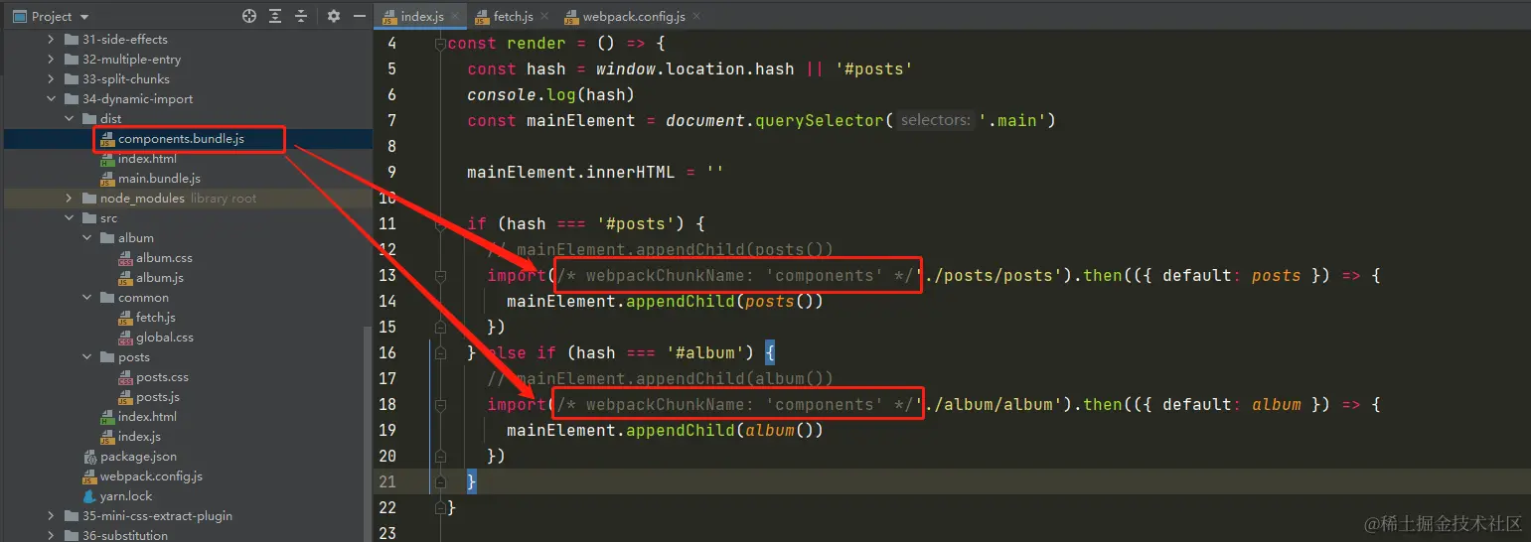This screenshot has height=542, width=1531.
Task: Collapse the posts folder chevron
Action: click(87, 357)
